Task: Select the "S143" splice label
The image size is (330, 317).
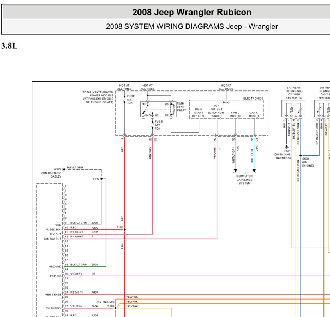Action: click(x=96, y=179)
